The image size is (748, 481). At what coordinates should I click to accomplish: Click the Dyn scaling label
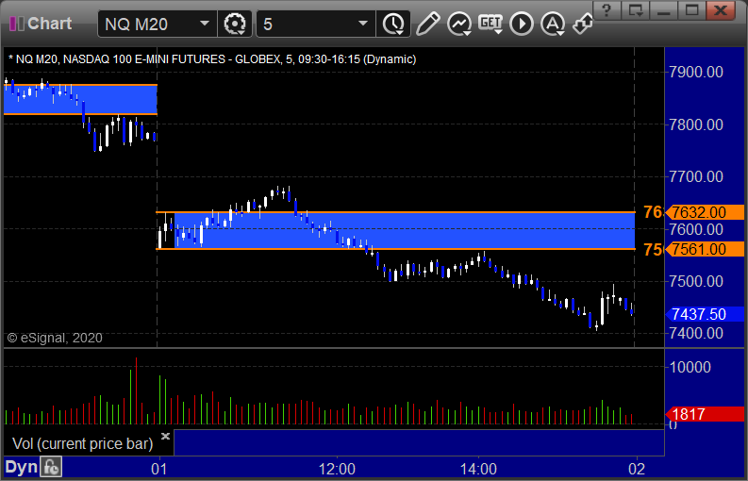coord(21,467)
